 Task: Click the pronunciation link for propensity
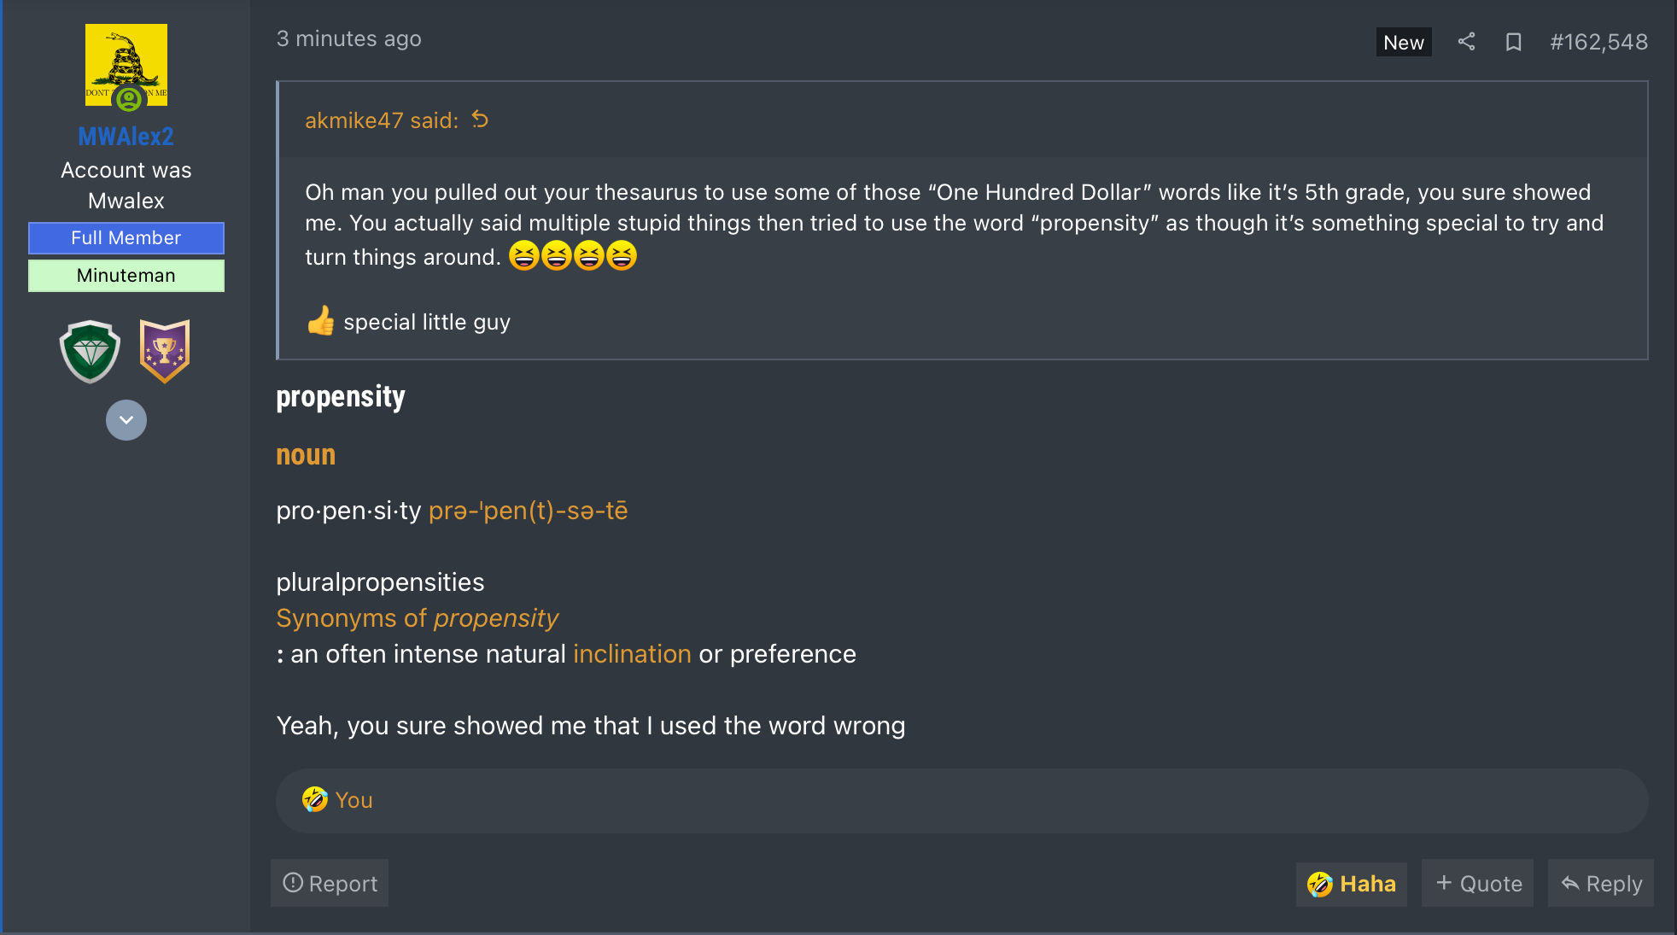pos(528,511)
